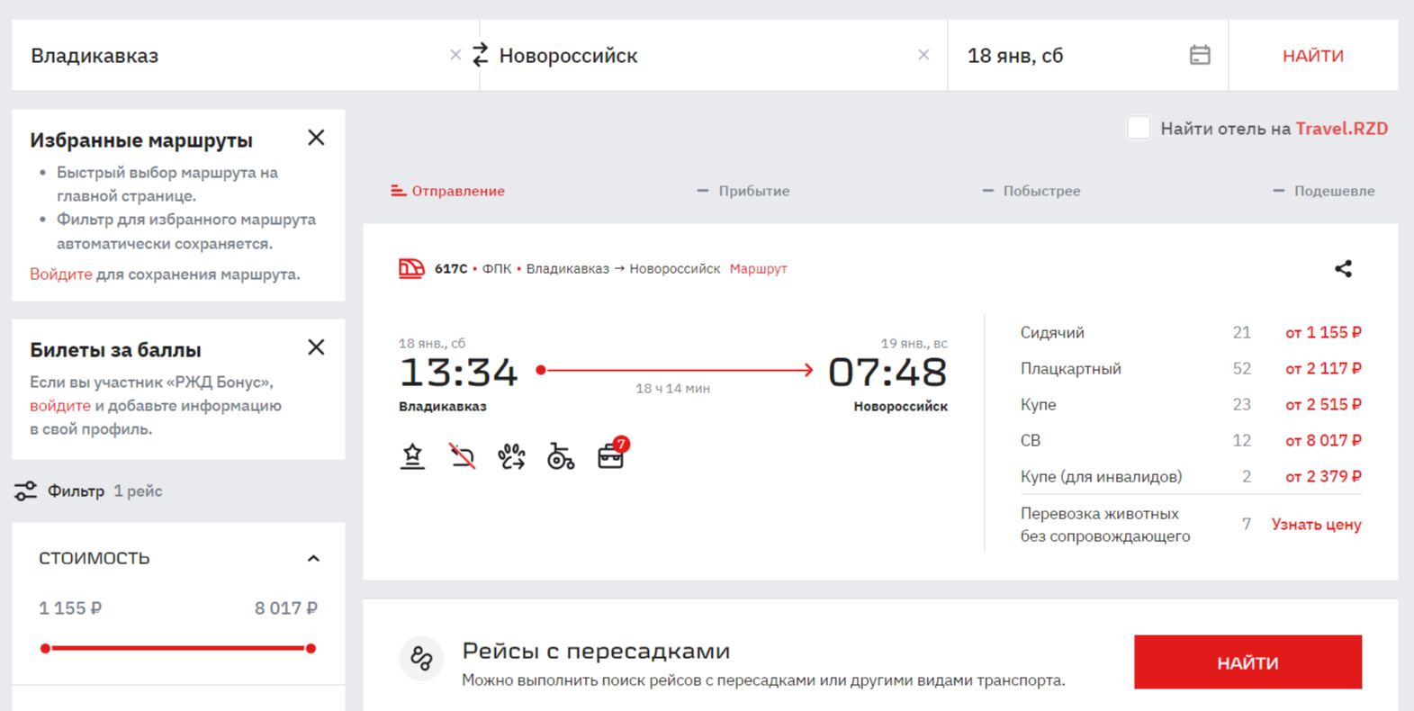Image resolution: width=1414 pixels, height=711 pixels.
Task: Swap departure and destination stations
Action: click(x=480, y=55)
